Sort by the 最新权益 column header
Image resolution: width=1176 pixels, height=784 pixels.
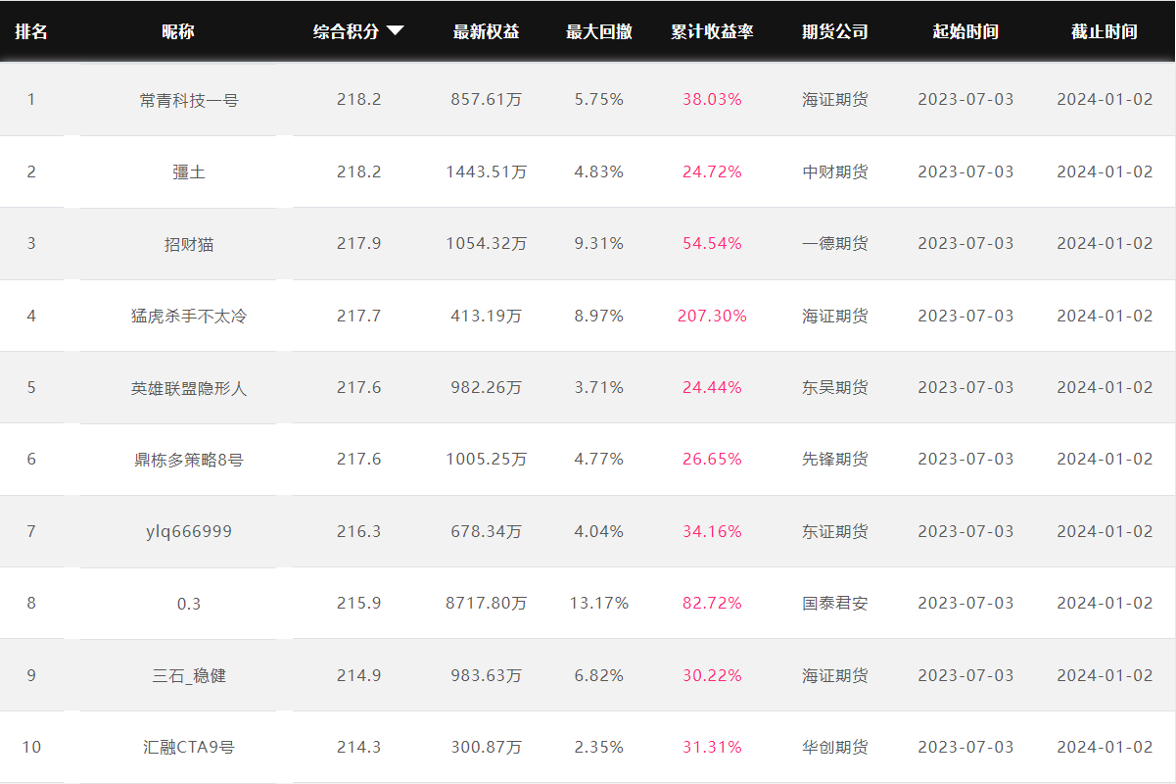(487, 31)
